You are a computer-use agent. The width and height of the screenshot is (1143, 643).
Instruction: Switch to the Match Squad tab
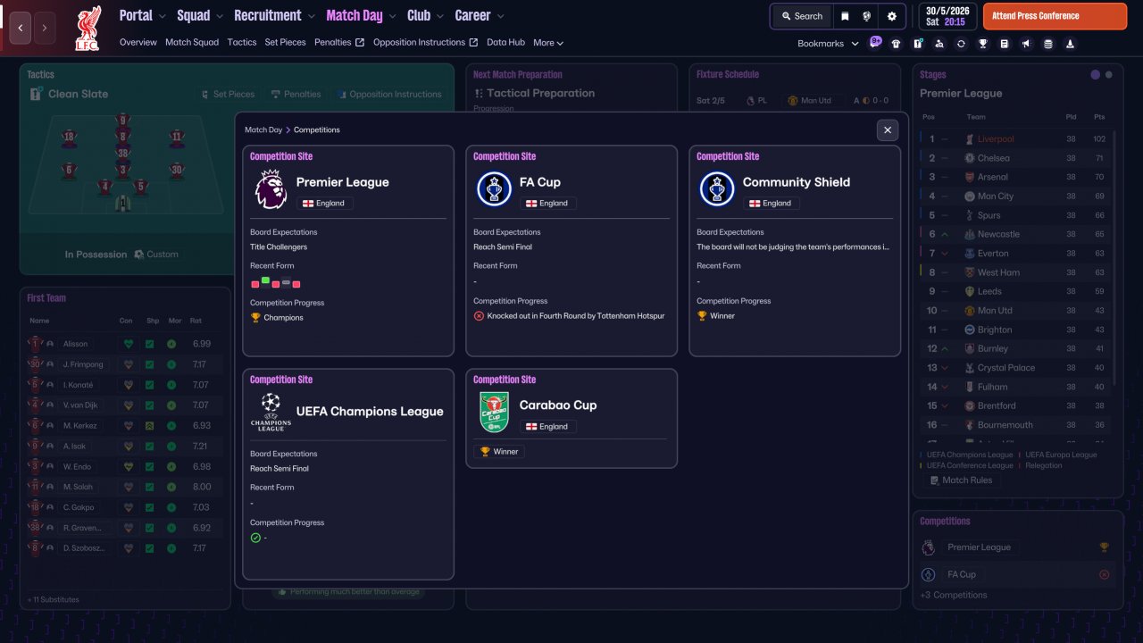pyautogui.click(x=192, y=43)
